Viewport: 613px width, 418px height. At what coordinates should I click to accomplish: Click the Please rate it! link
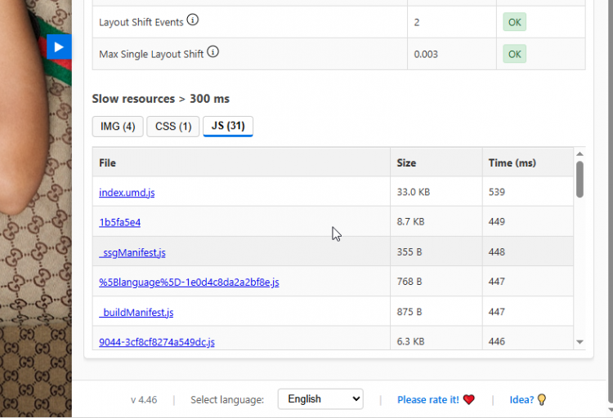pyautogui.click(x=427, y=400)
